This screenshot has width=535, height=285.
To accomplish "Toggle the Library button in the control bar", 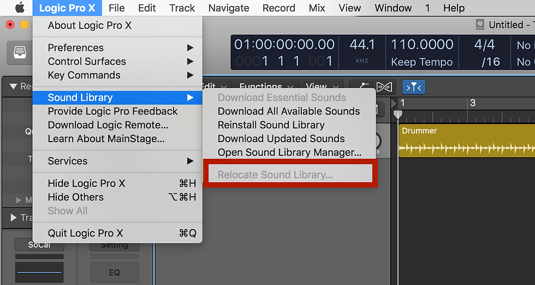I will pyautogui.click(x=20, y=53).
